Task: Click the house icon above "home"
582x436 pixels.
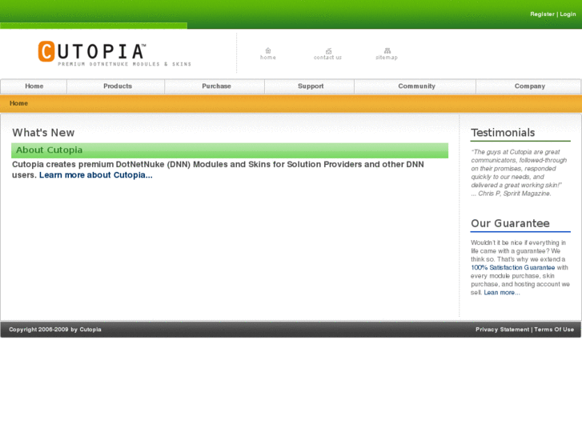Action: [x=268, y=50]
